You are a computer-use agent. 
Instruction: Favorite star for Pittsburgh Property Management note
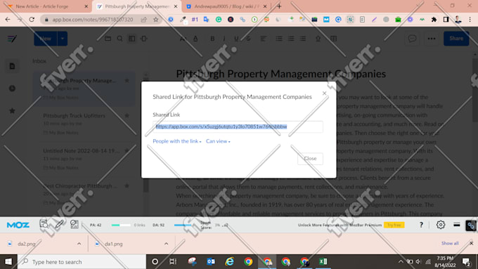(127, 81)
